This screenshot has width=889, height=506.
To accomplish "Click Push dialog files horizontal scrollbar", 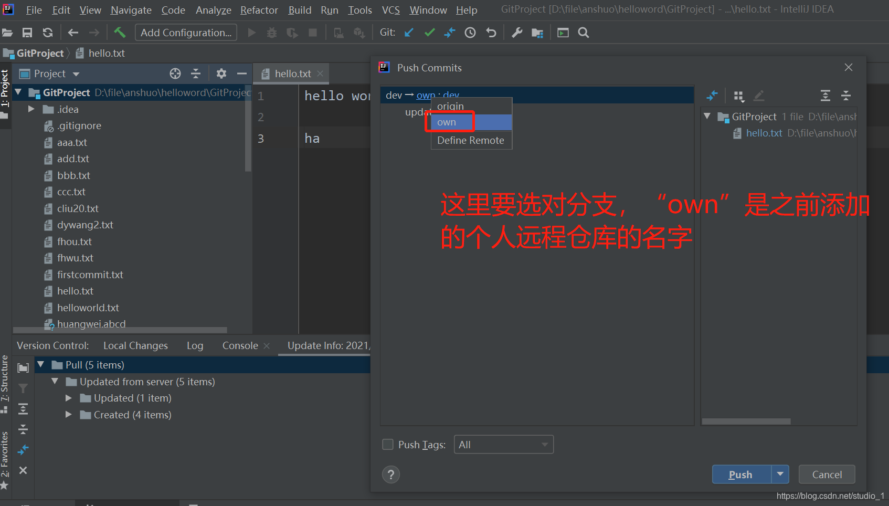I will (746, 421).
